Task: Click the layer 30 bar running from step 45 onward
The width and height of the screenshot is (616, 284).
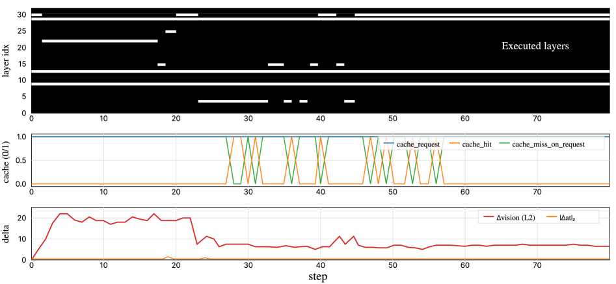Action: (x=482, y=15)
